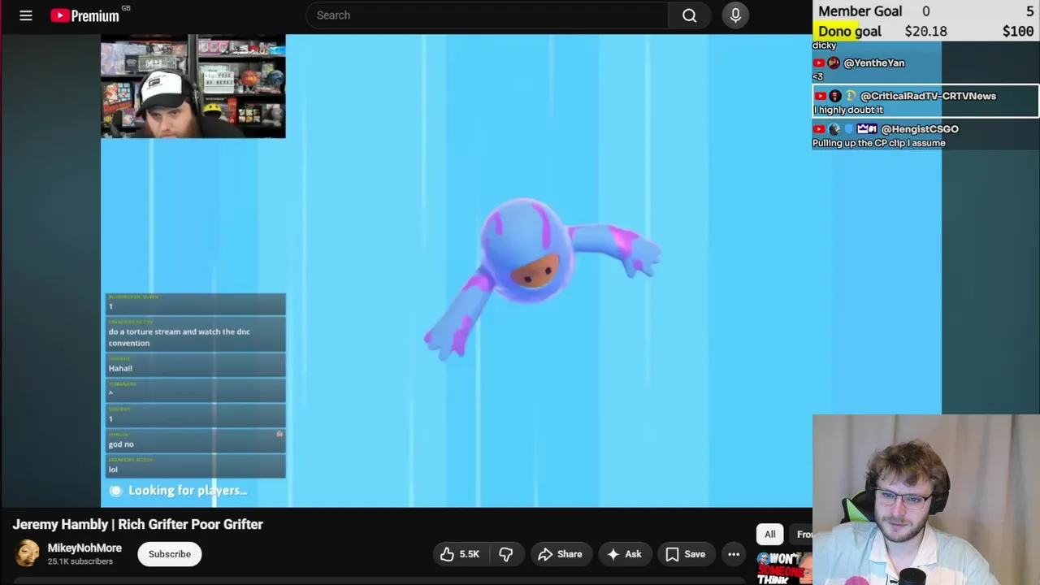This screenshot has height=585, width=1040.
Task: Like the video with thumbs up
Action: pos(459,554)
